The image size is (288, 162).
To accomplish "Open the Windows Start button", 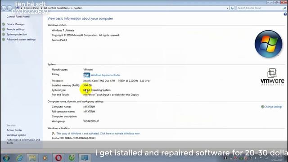I will [x=6, y=158].
